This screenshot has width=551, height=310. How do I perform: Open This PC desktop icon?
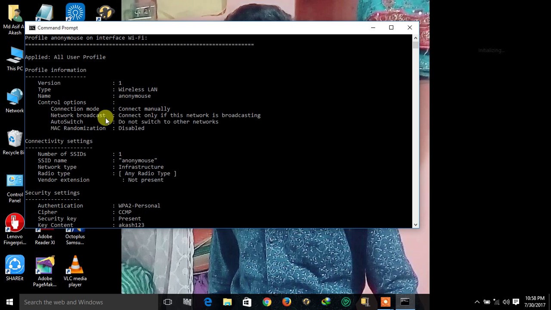tap(15, 59)
